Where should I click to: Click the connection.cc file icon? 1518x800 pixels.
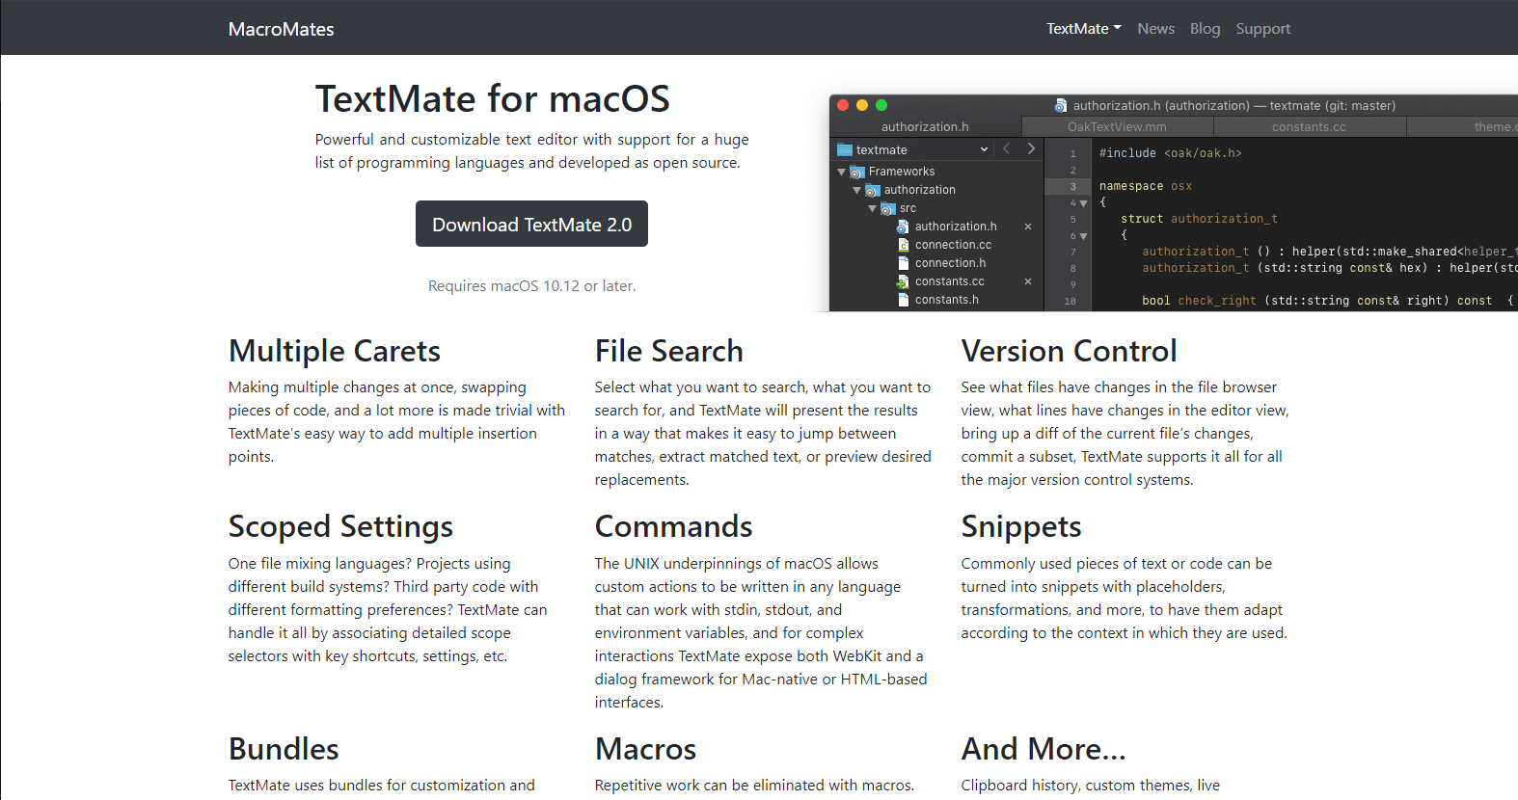(904, 245)
